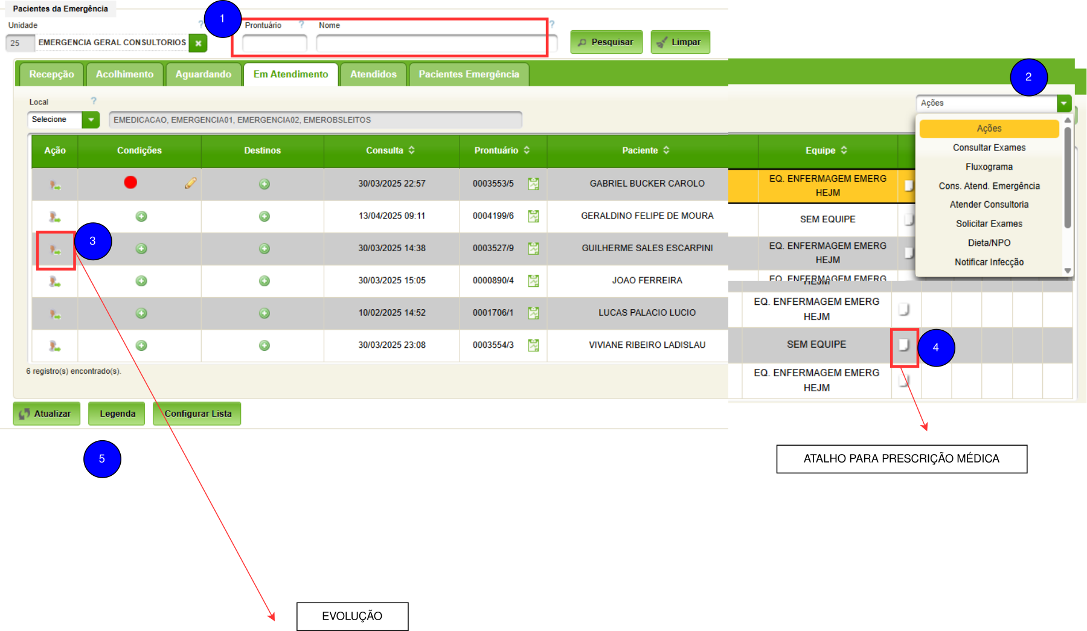Image resolution: width=1087 pixels, height=631 pixels.
Task: Open prontuário icon for Viviane Ribeiro Ladislau
Action: (533, 345)
